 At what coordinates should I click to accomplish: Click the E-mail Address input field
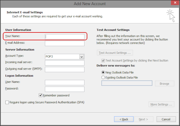[65, 43]
